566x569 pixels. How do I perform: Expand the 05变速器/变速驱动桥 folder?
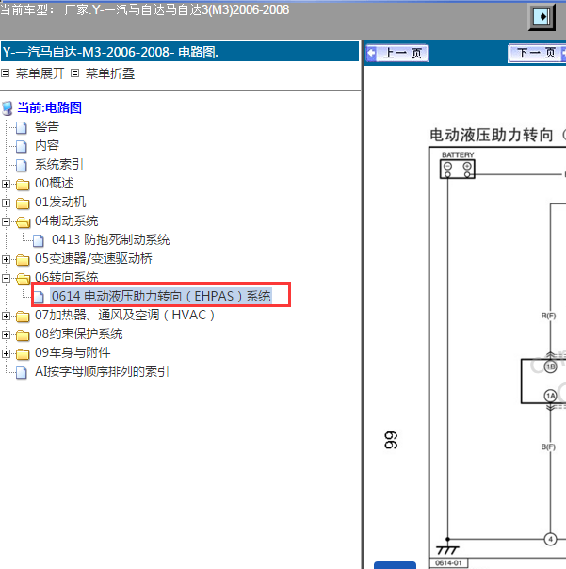[6, 259]
